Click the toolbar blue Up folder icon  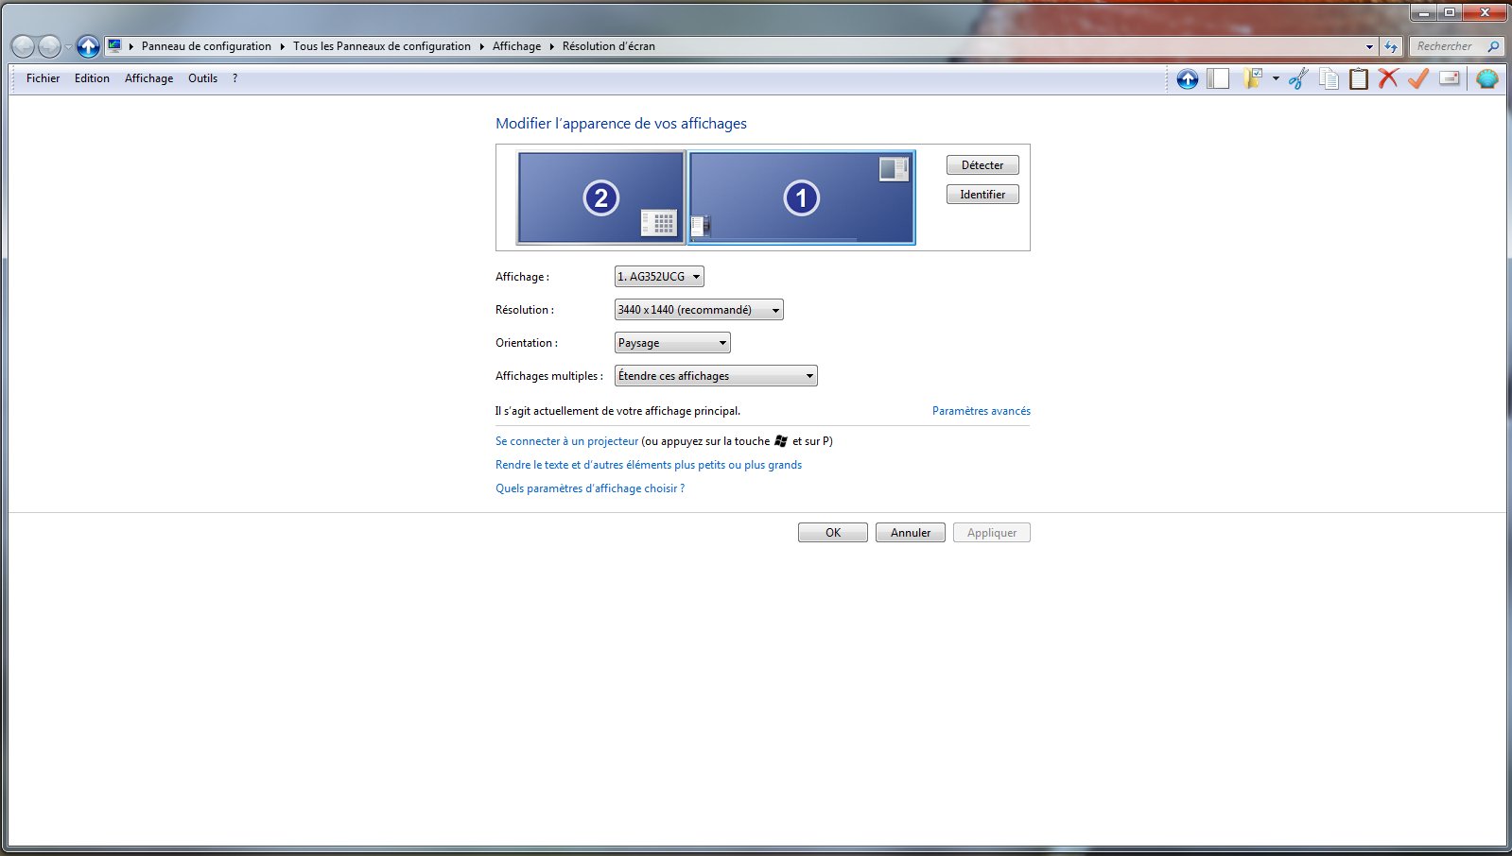click(x=1188, y=79)
